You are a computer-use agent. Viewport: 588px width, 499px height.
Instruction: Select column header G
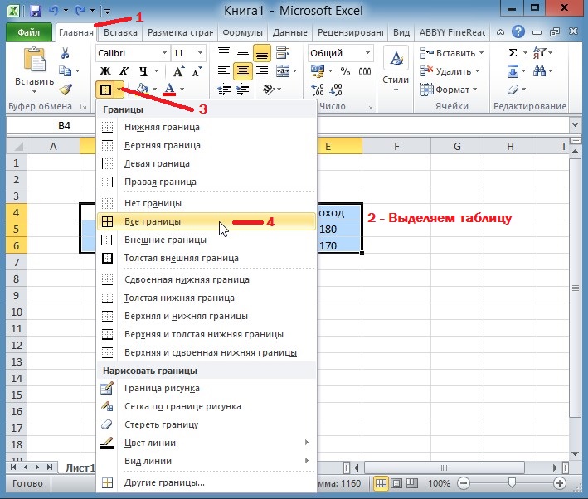[457, 147]
